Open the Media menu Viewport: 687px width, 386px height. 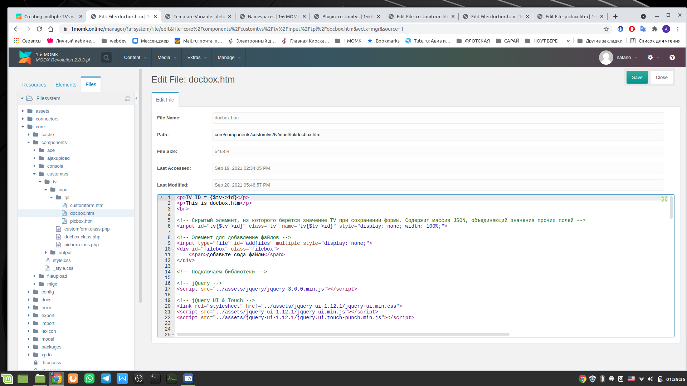(167, 58)
